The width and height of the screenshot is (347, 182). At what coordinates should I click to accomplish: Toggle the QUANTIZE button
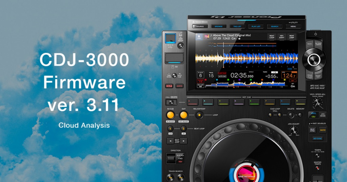pos(180,86)
